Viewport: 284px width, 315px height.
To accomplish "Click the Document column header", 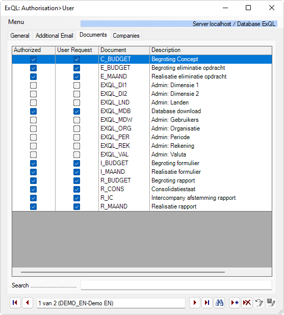I will [x=124, y=50].
